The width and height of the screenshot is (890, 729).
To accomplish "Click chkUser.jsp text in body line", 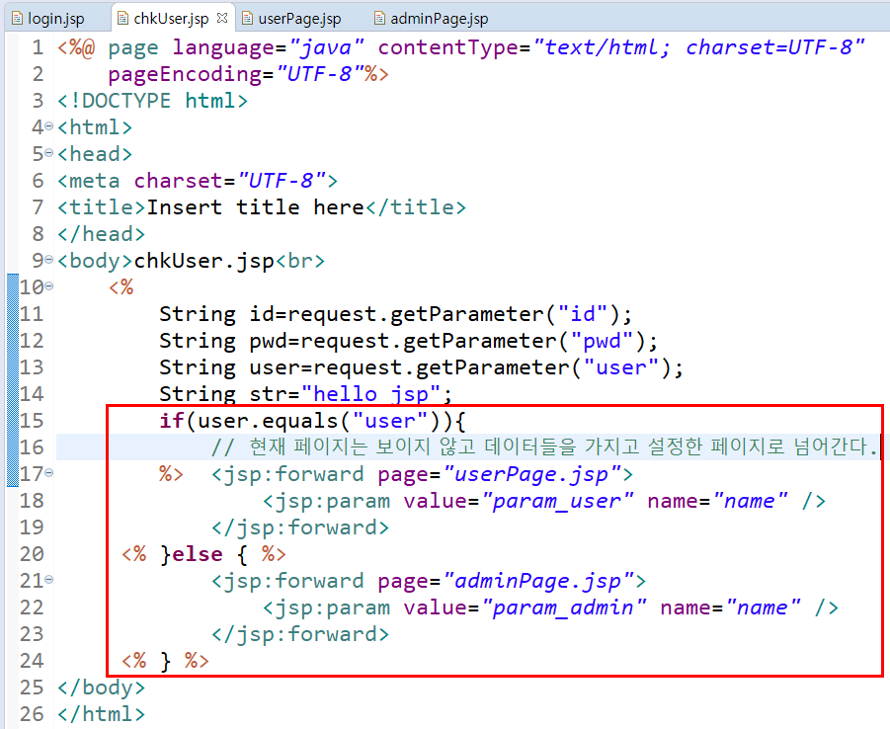I will tap(203, 261).
